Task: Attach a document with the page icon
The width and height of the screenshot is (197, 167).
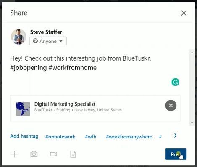Action: point(73,154)
